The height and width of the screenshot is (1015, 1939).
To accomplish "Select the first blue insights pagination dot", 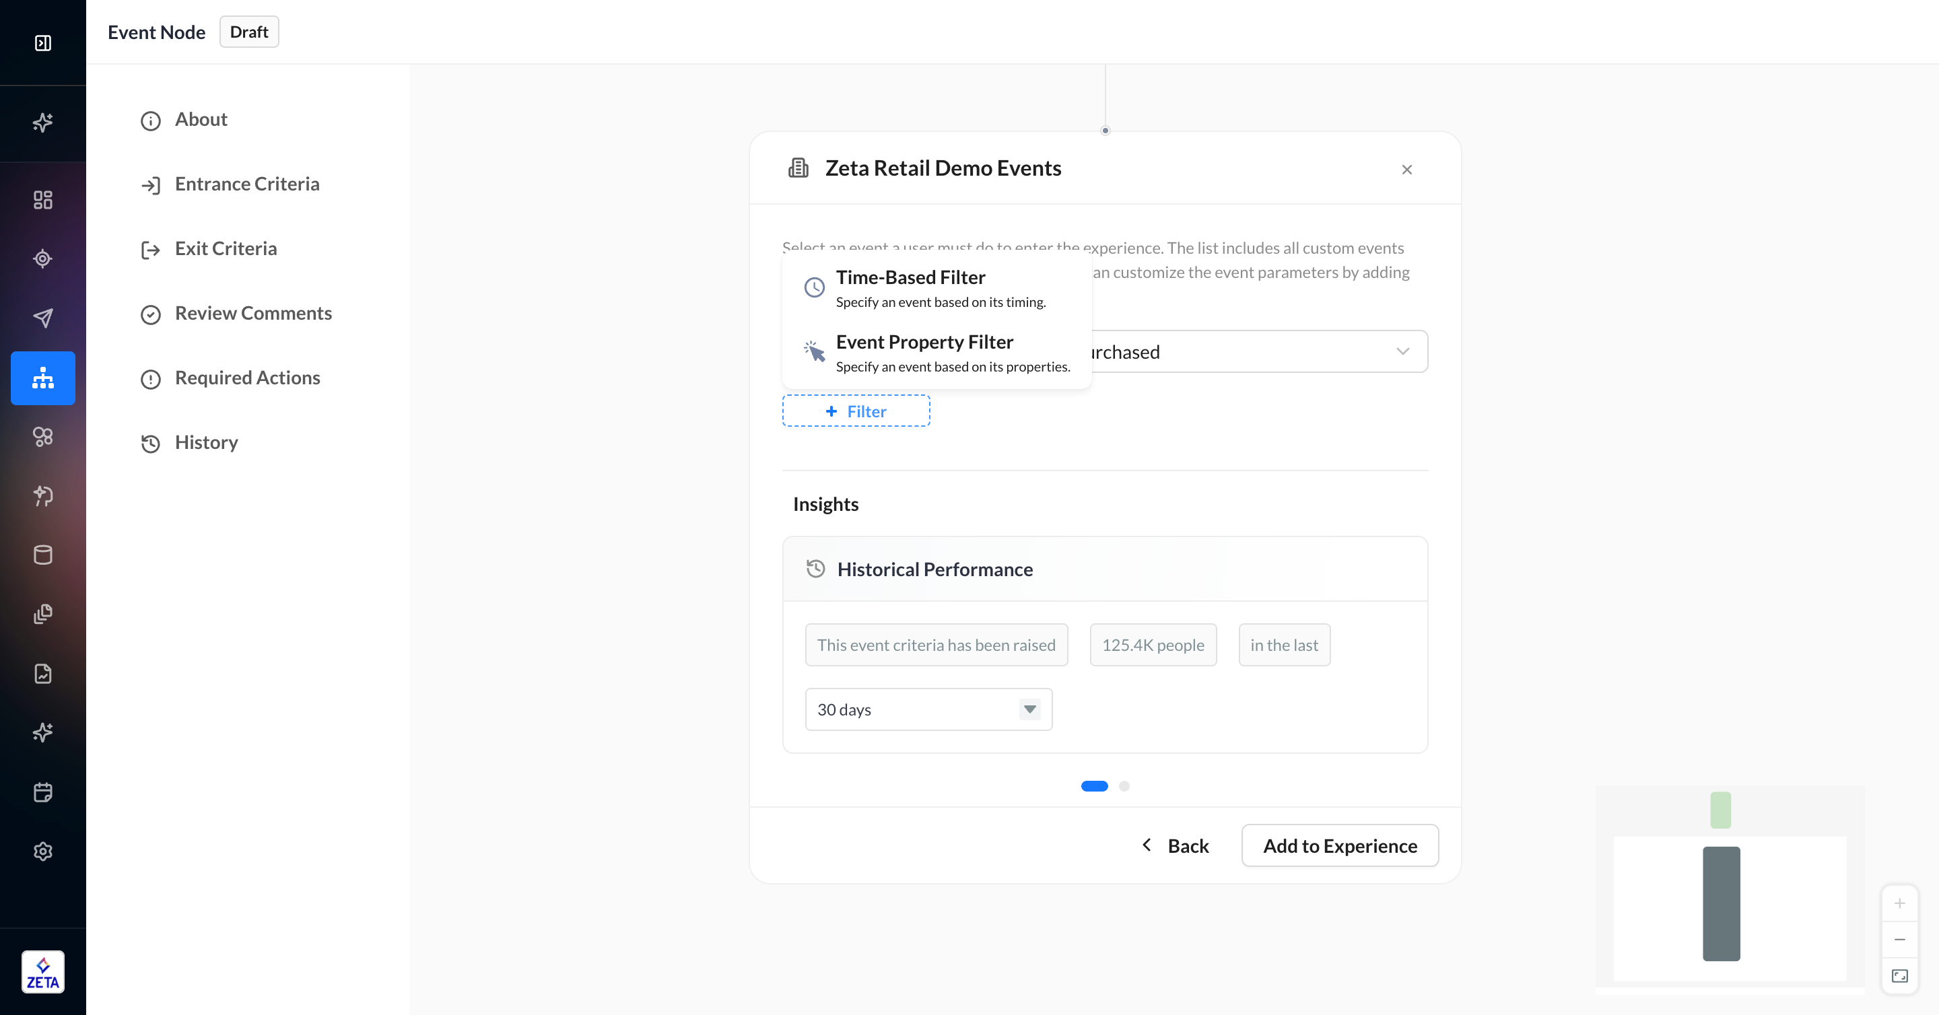I will 1095,786.
